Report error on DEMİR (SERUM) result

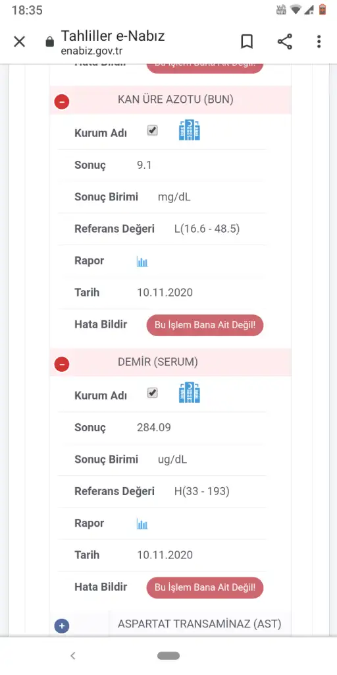pyautogui.click(x=205, y=587)
